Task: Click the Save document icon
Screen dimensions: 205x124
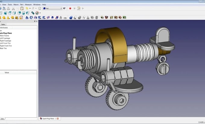Action: click(x=4, y=8)
